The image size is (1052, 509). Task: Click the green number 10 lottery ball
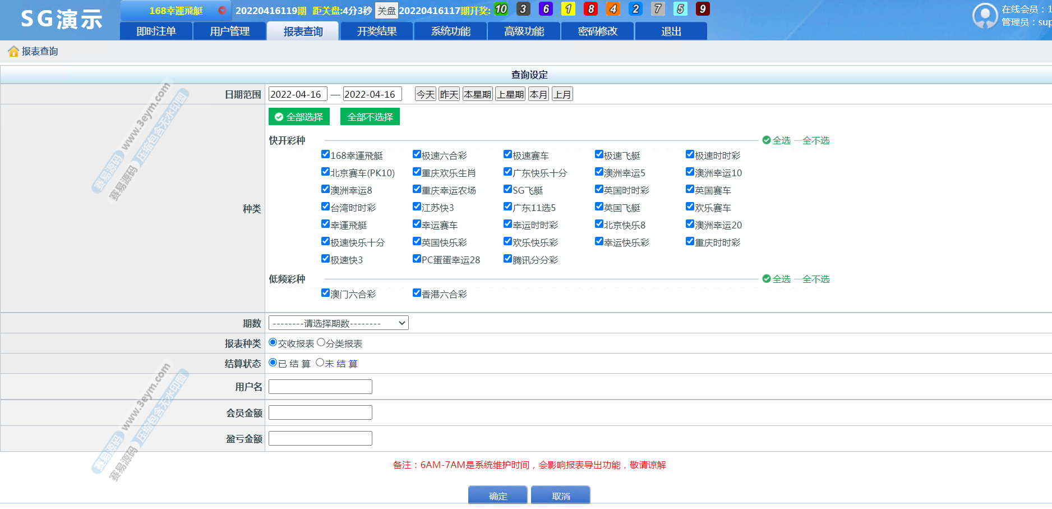(501, 9)
